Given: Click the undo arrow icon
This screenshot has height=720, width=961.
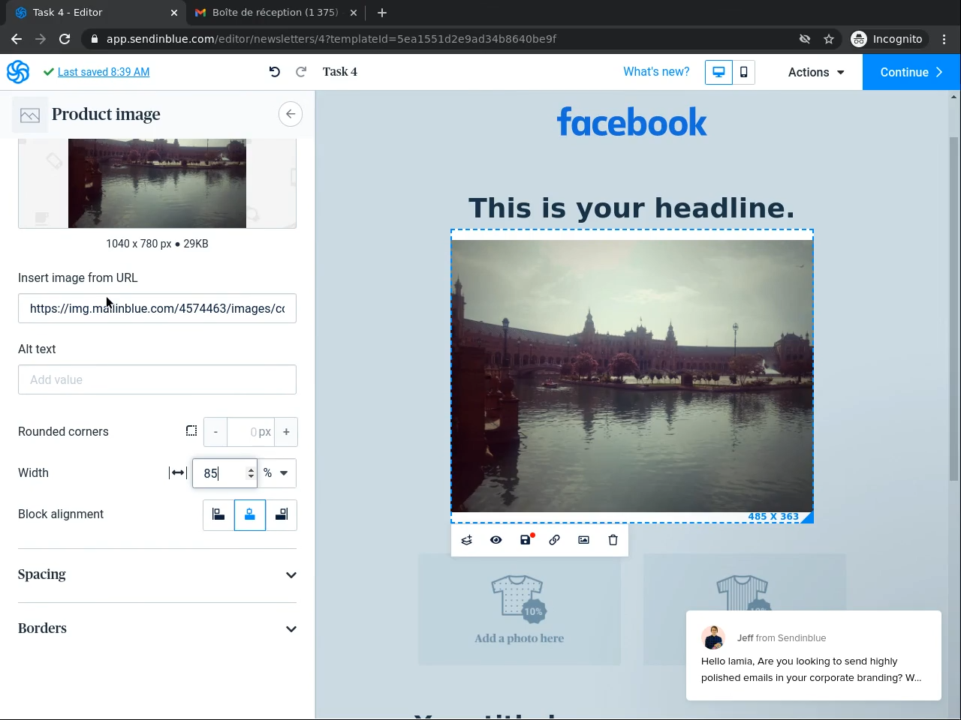Looking at the screenshot, I should 274,72.
